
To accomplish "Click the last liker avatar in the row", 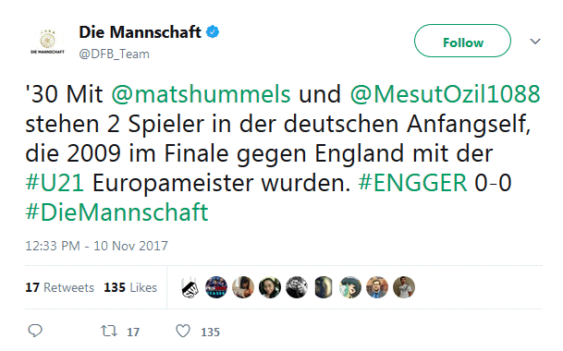I will [x=404, y=287].
